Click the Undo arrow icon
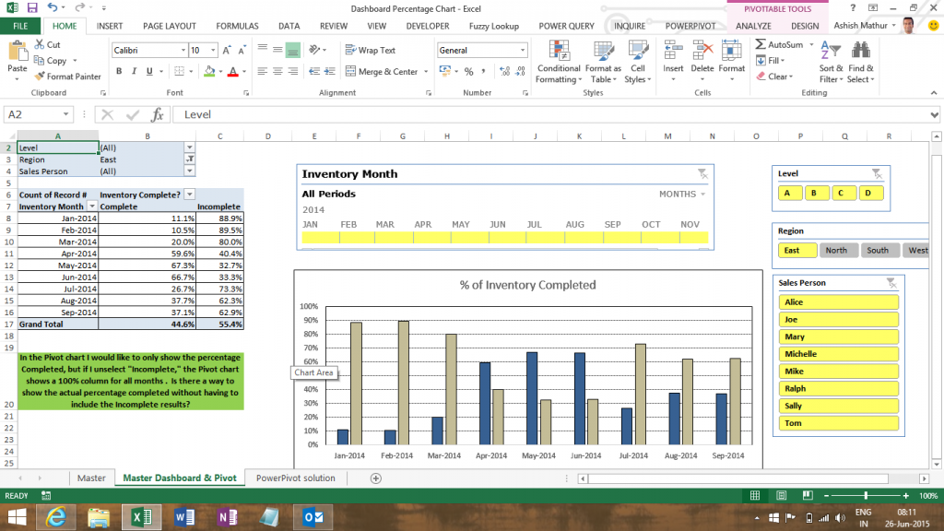The height and width of the screenshot is (531, 944). pos(53,7)
